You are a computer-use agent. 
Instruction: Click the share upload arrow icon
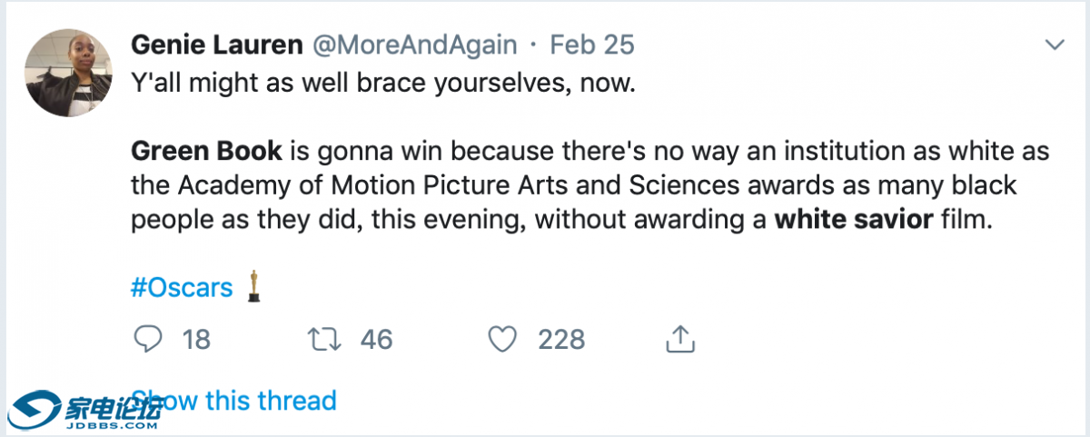pos(679,338)
